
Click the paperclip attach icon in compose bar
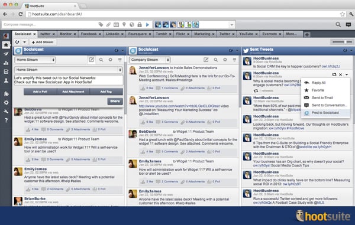[108, 24]
